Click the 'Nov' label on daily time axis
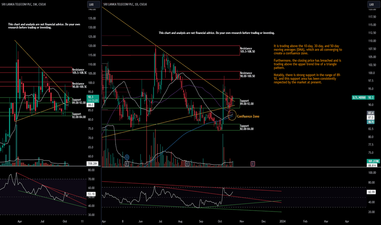This screenshot has width=381, height=225. 242,221
